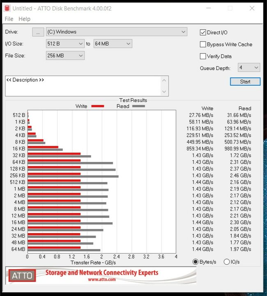This screenshot has width=267, height=296.
Task: Open the Help menu
Action: tap(24, 19)
